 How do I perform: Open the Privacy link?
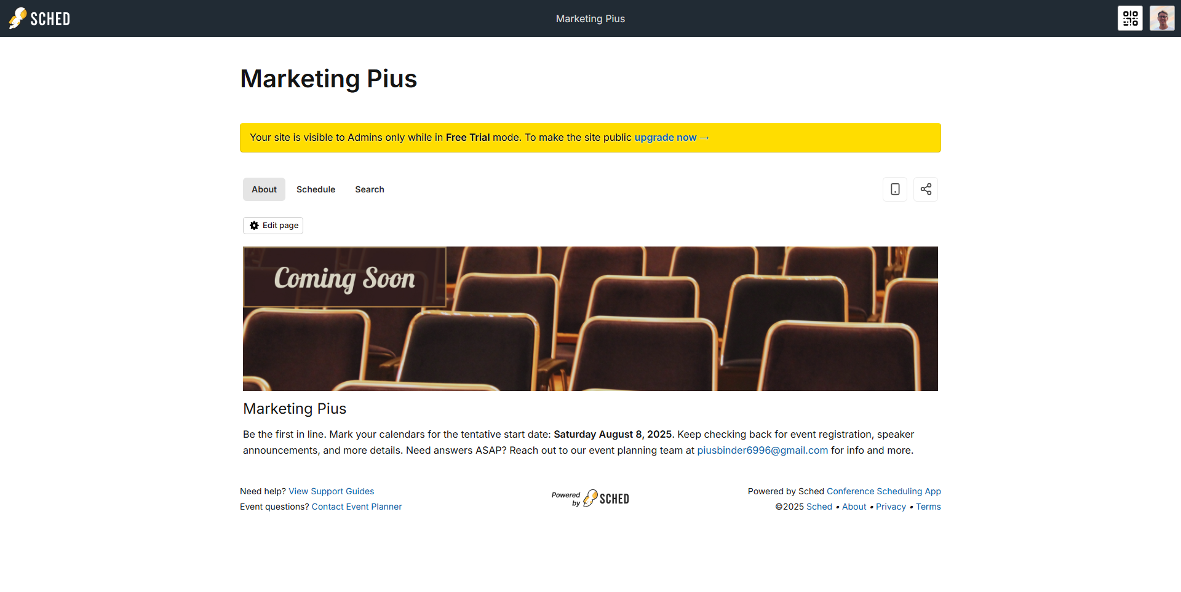click(x=891, y=507)
